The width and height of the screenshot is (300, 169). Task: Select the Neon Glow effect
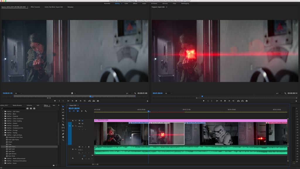point(11,156)
